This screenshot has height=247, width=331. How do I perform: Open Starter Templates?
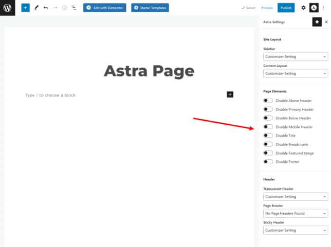coord(150,8)
